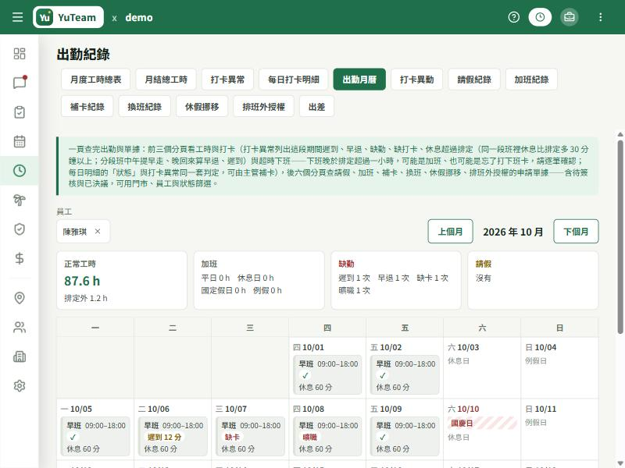Open the 休假挪移 tab
The image size is (625, 468).
(x=202, y=107)
